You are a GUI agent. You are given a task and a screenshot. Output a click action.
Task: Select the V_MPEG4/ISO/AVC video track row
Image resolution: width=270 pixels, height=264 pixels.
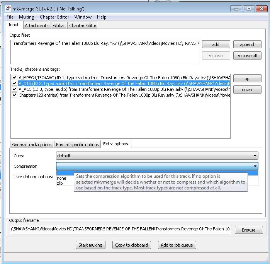pos(124,78)
